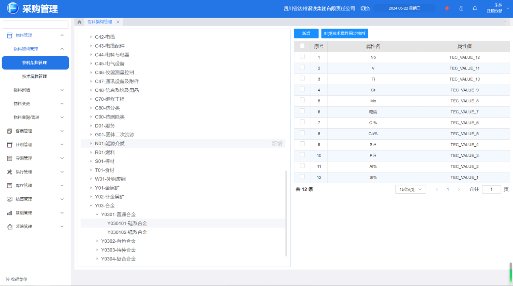Screen dimensions: 513x286
Task: Click the lock icon in header
Action: coord(461,8)
